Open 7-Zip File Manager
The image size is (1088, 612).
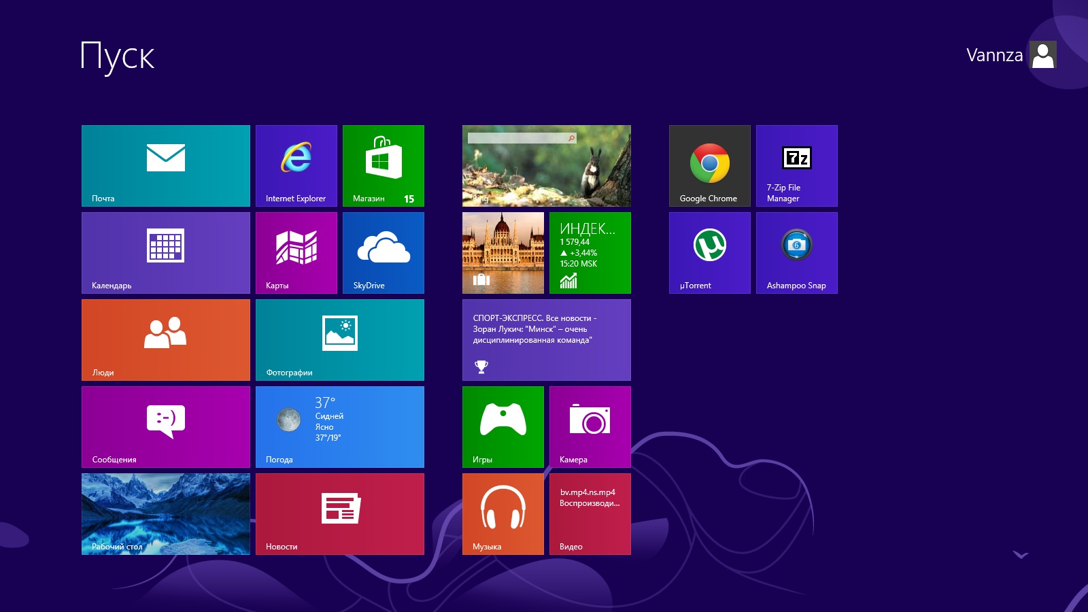[796, 165]
